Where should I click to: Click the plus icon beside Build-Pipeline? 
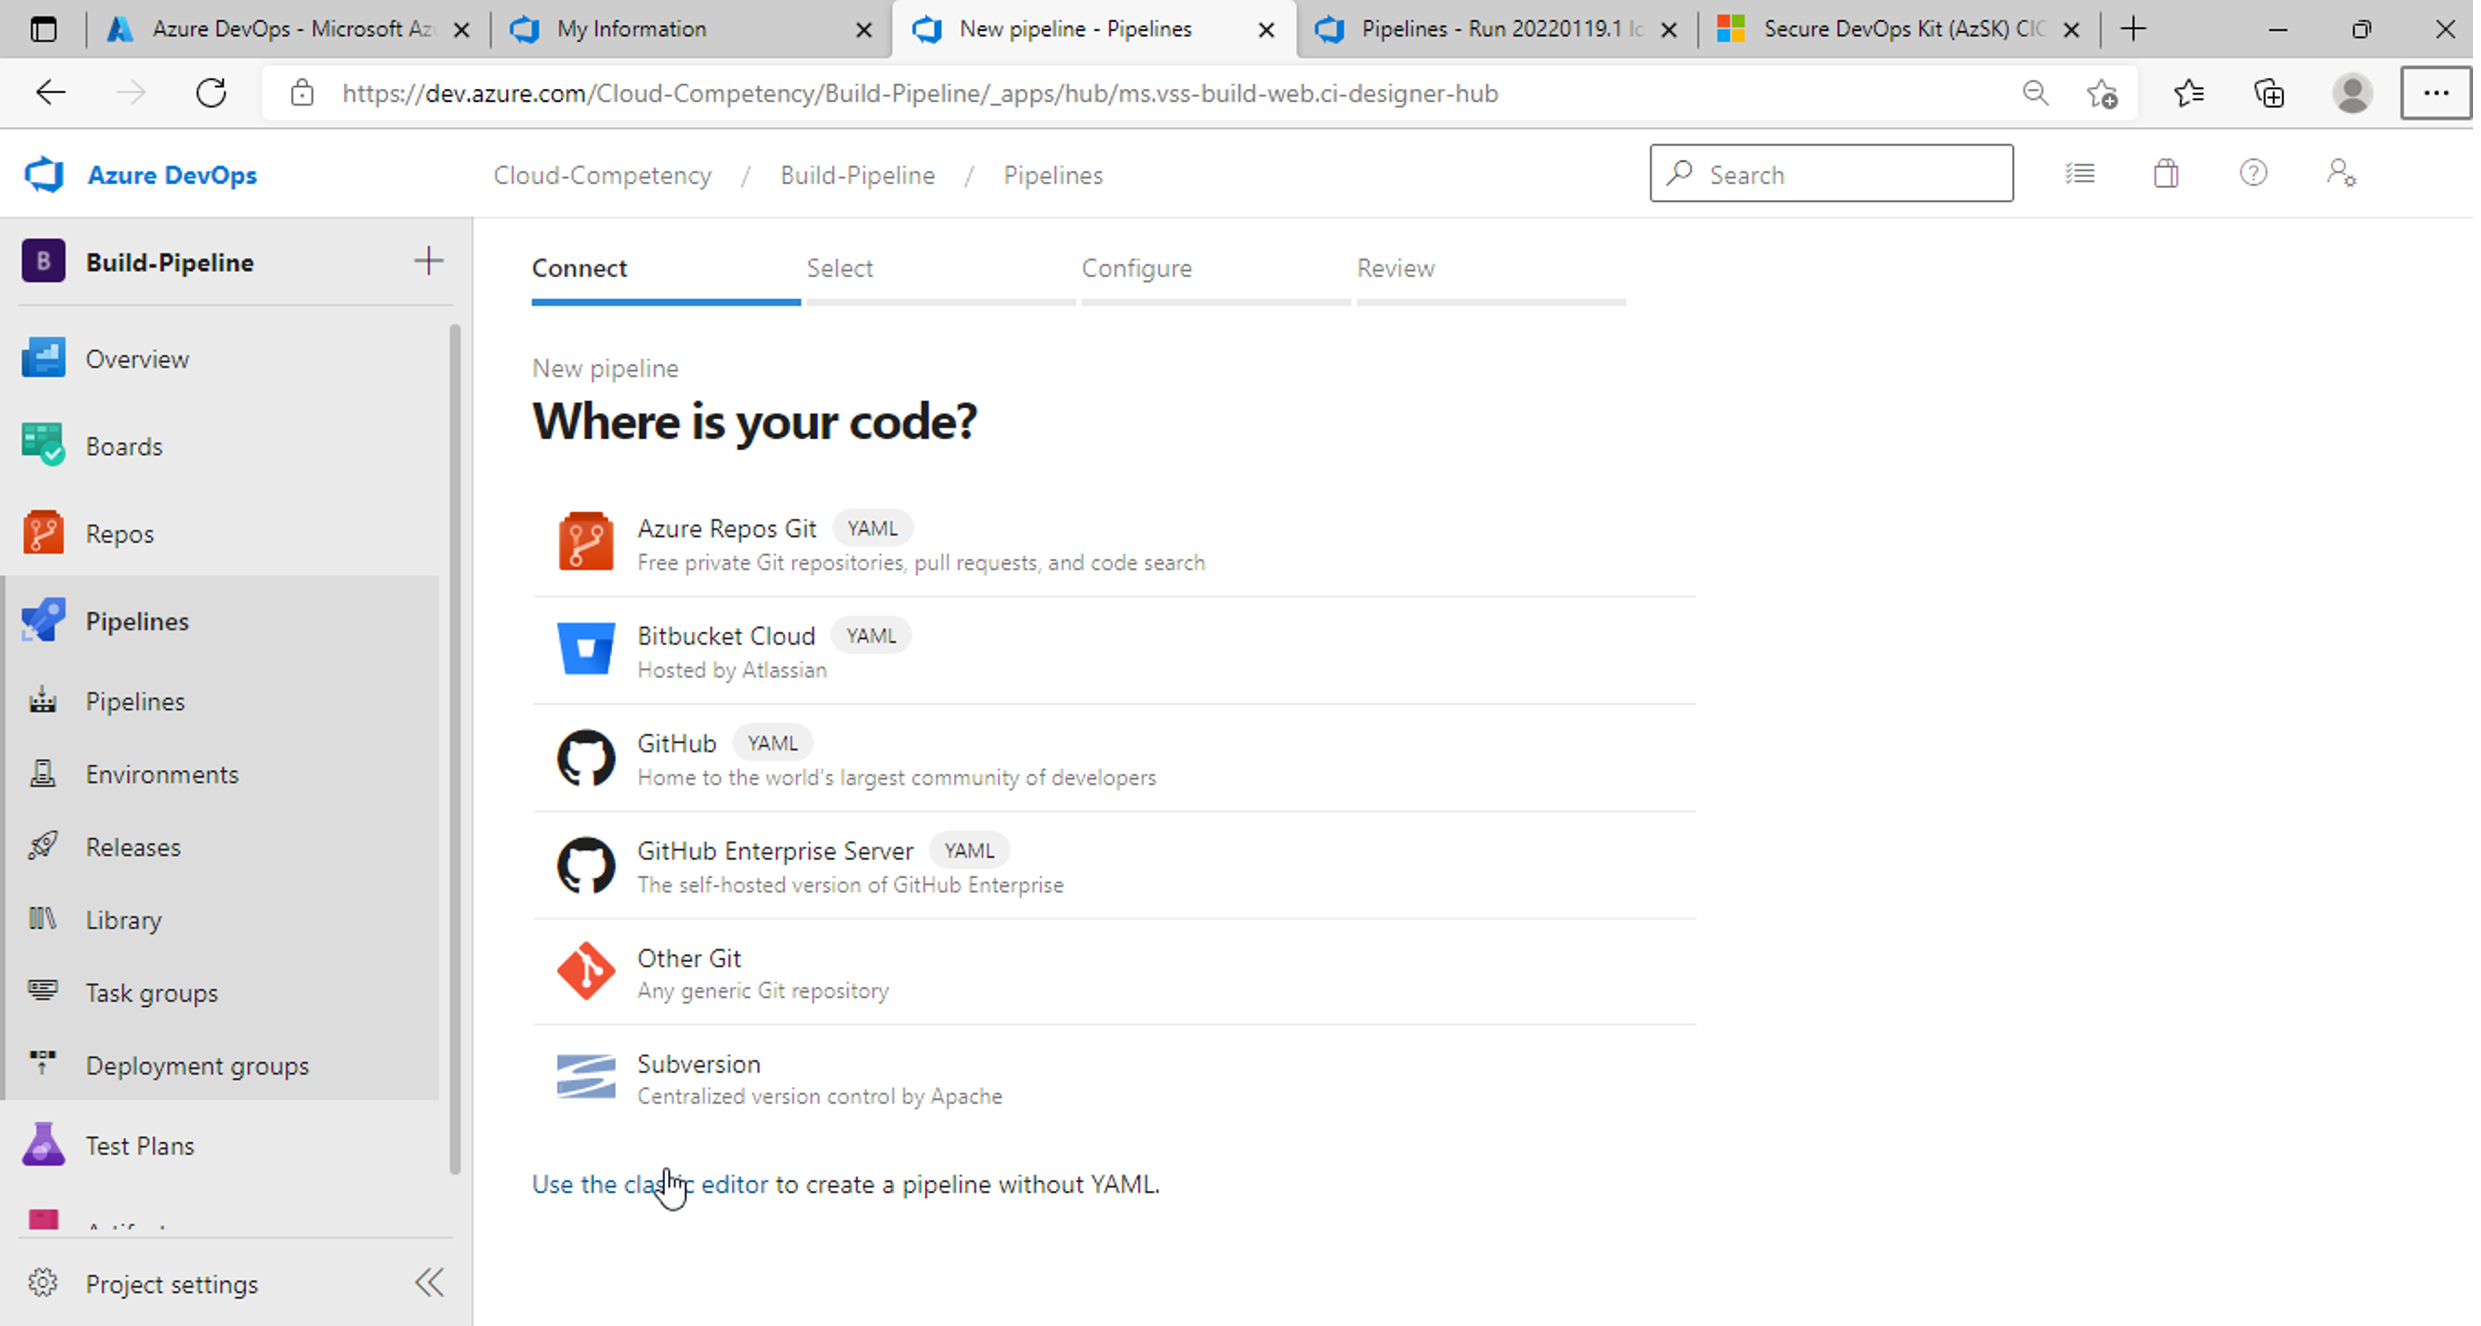427,261
